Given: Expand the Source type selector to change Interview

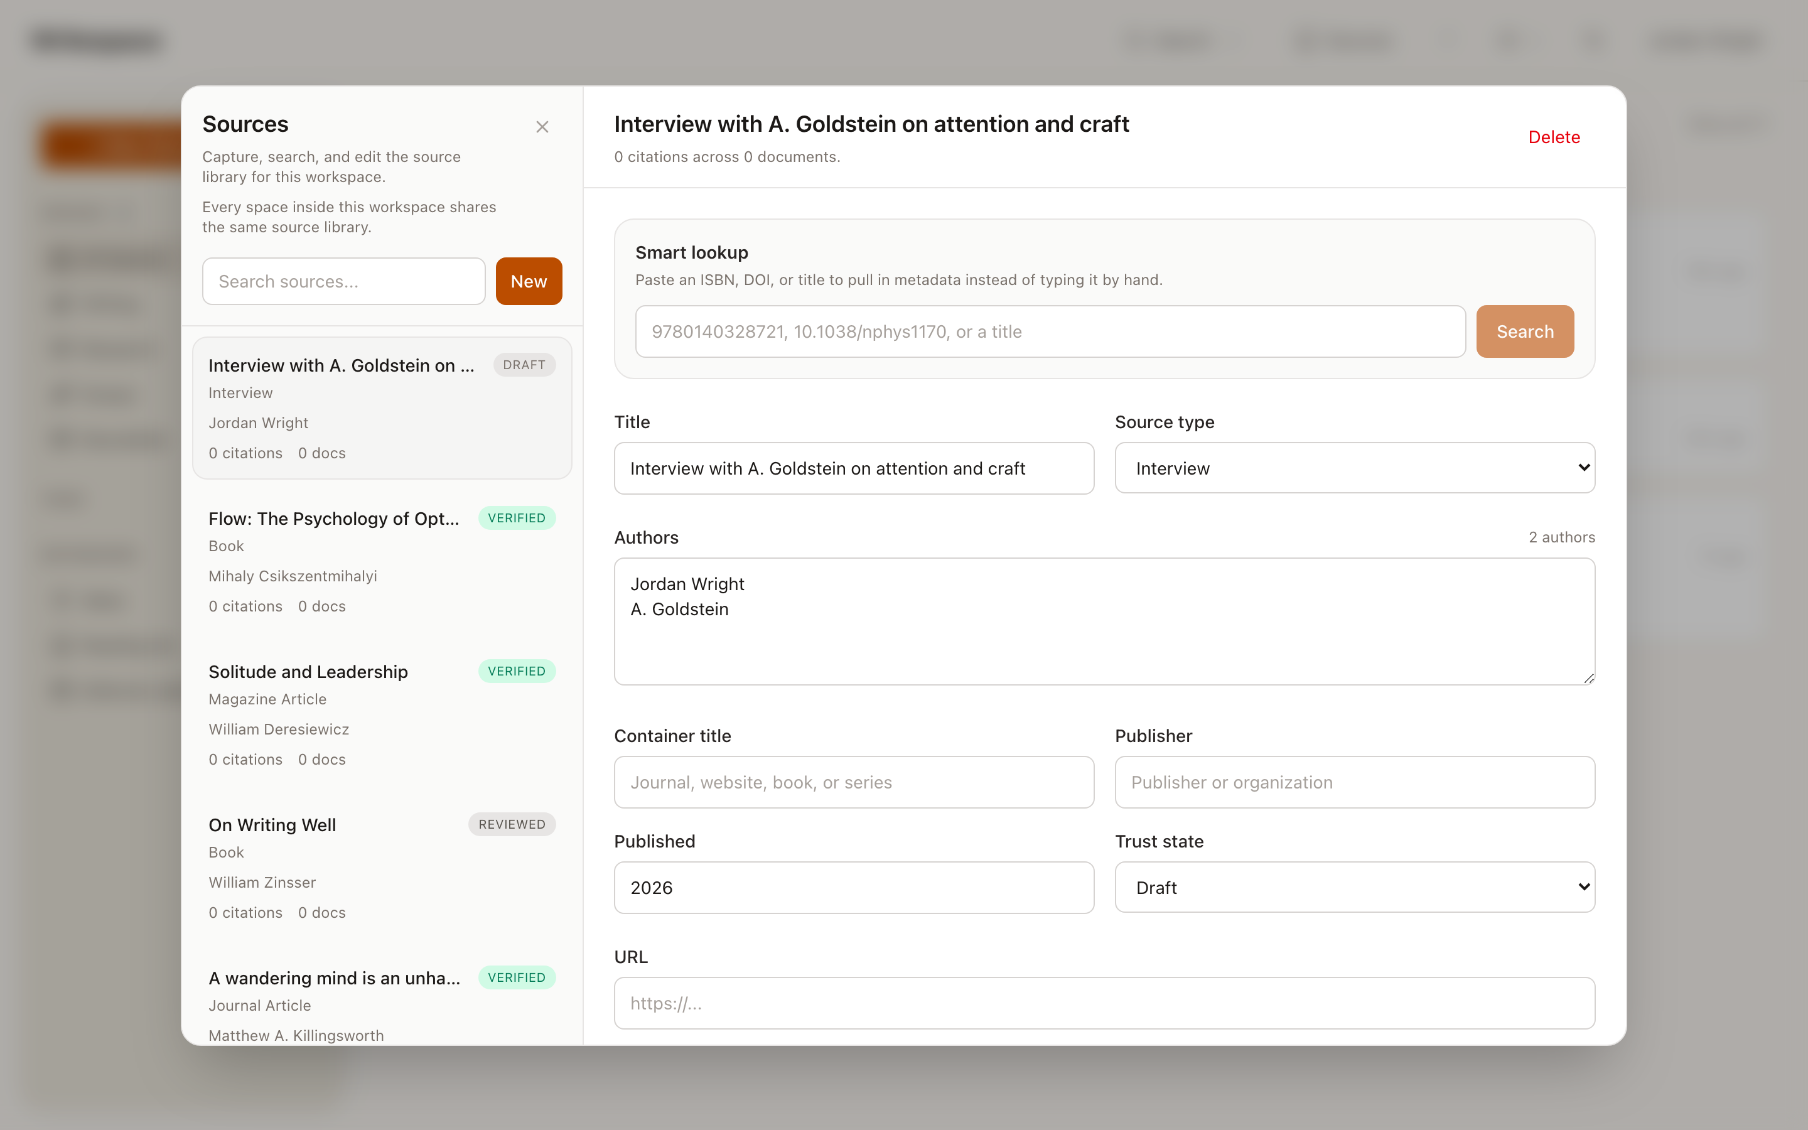Looking at the screenshot, I should [x=1355, y=468].
